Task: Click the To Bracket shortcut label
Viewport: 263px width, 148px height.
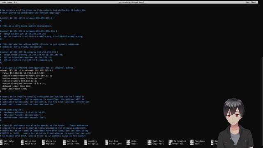Action: 180,141
